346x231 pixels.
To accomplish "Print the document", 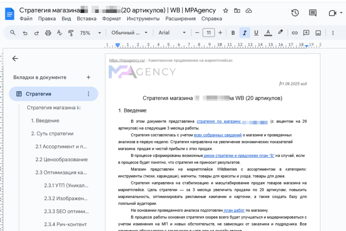I will [48, 33].
